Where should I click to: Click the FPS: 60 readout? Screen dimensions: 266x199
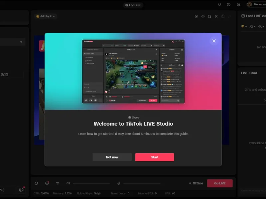[x=170, y=193]
